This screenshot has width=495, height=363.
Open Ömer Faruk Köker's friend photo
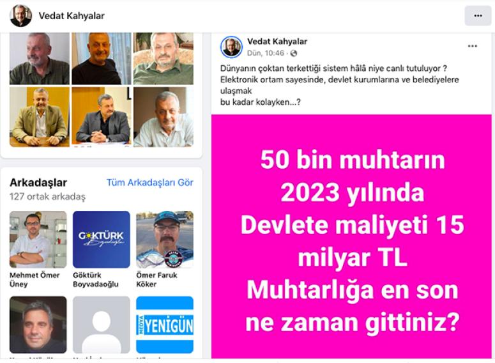[165, 239]
